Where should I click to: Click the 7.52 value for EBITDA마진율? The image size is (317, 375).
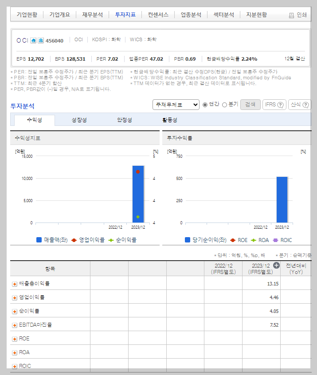coord(274,325)
